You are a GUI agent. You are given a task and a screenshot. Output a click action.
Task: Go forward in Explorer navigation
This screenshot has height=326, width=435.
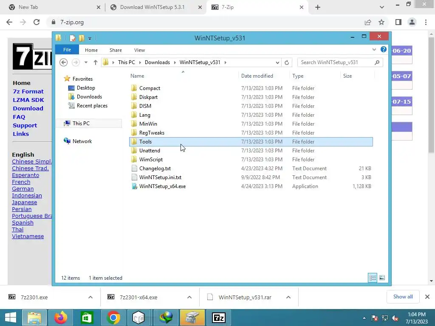point(76,62)
